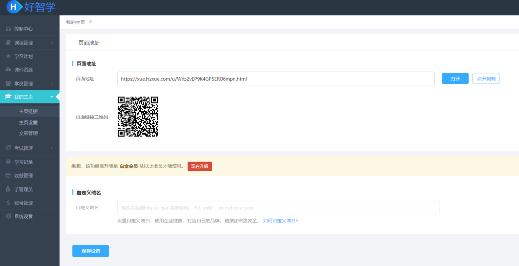
Task: Open 子管理员 in the sidebar
Action: [x=30, y=189]
